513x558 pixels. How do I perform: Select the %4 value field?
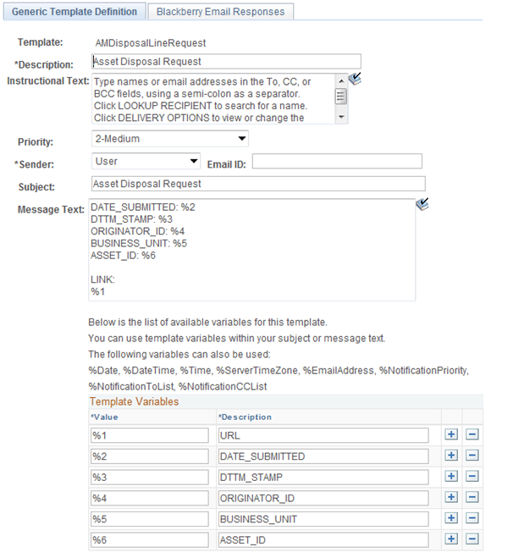[150, 498]
